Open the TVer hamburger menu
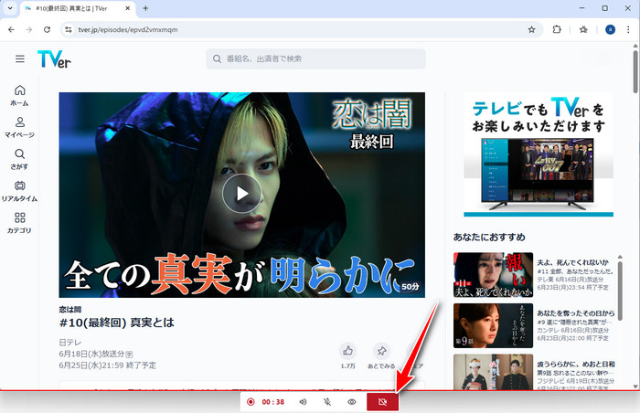 tap(19, 58)
